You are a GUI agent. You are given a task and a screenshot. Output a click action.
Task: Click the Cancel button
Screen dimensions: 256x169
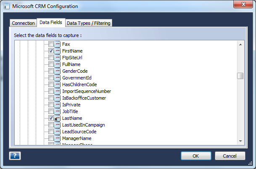tap(230, 156)
